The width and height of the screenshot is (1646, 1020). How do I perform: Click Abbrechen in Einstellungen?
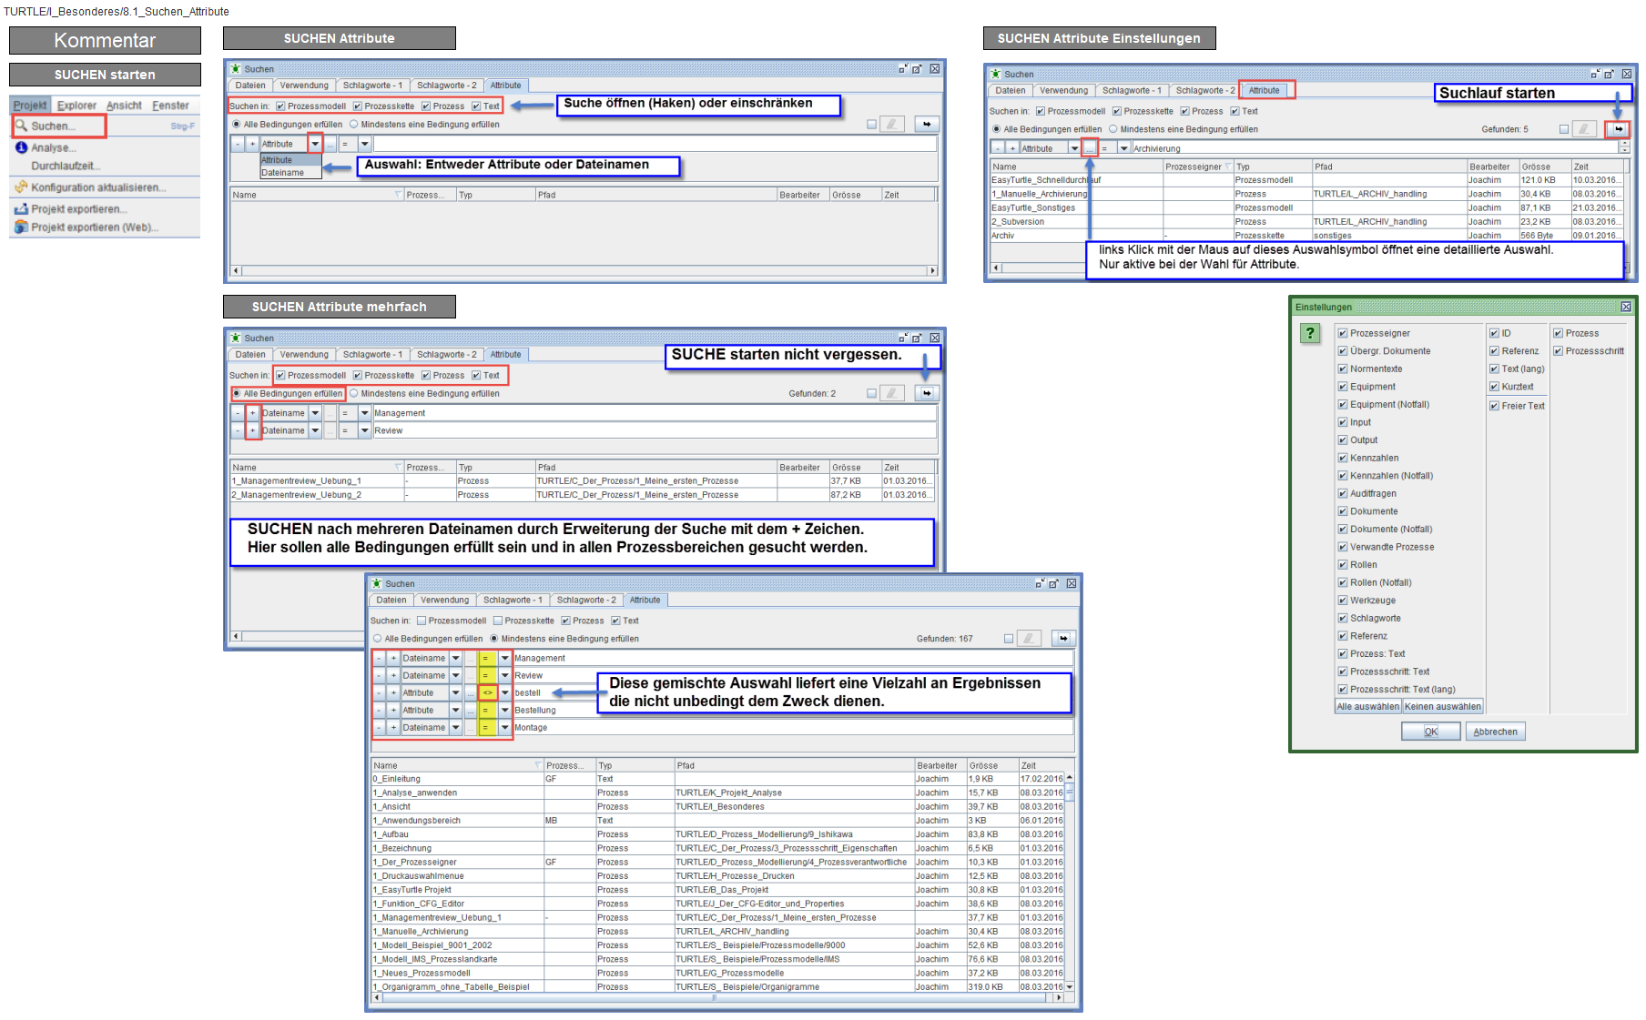(x=1495, y=732)
